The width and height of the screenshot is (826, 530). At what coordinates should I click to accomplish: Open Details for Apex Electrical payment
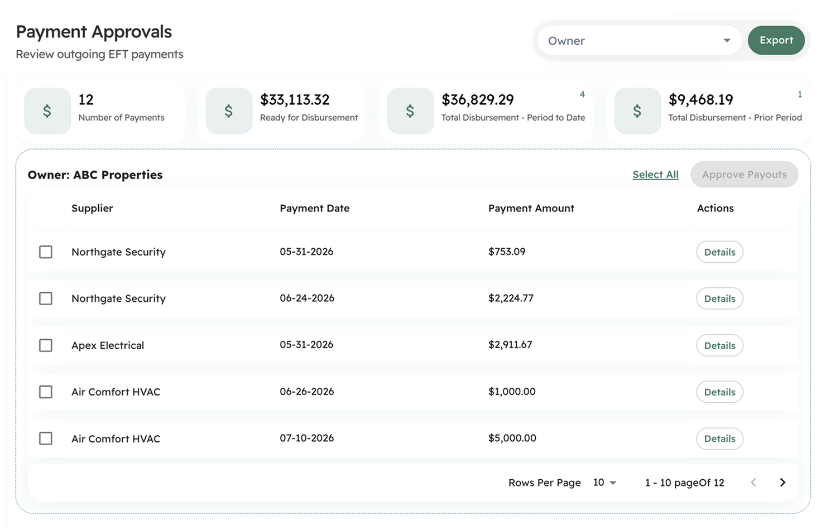(719, 345)
